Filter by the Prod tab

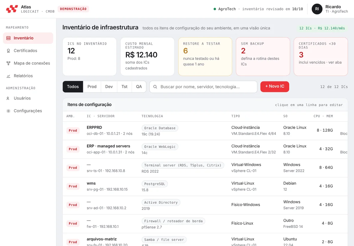(92, 87)
